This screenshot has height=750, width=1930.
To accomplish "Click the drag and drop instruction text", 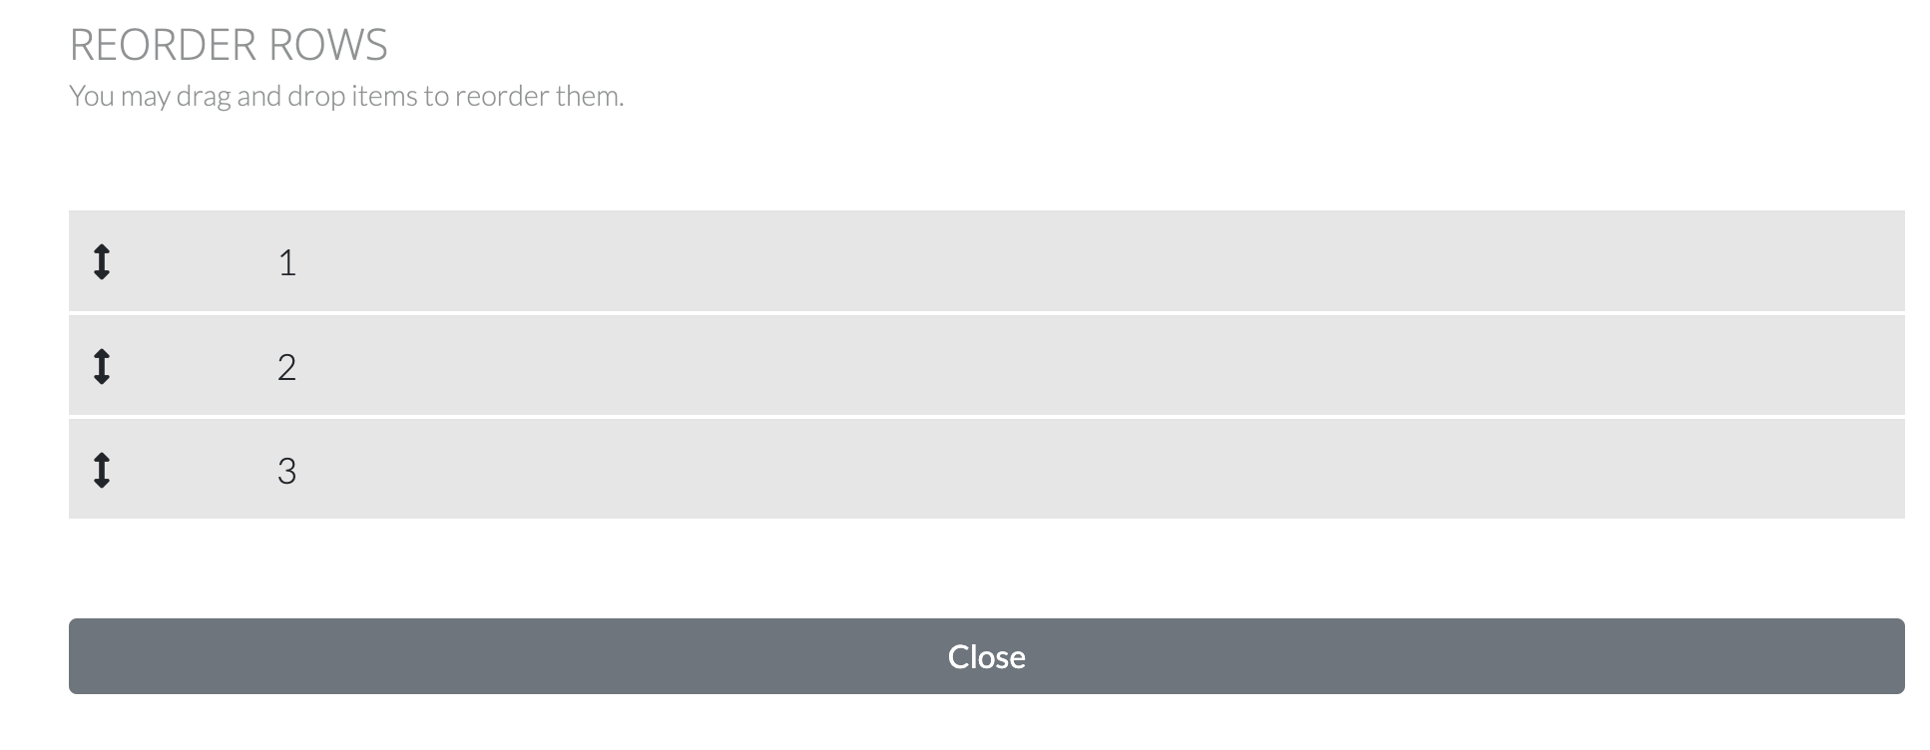I will pos(346,97).
